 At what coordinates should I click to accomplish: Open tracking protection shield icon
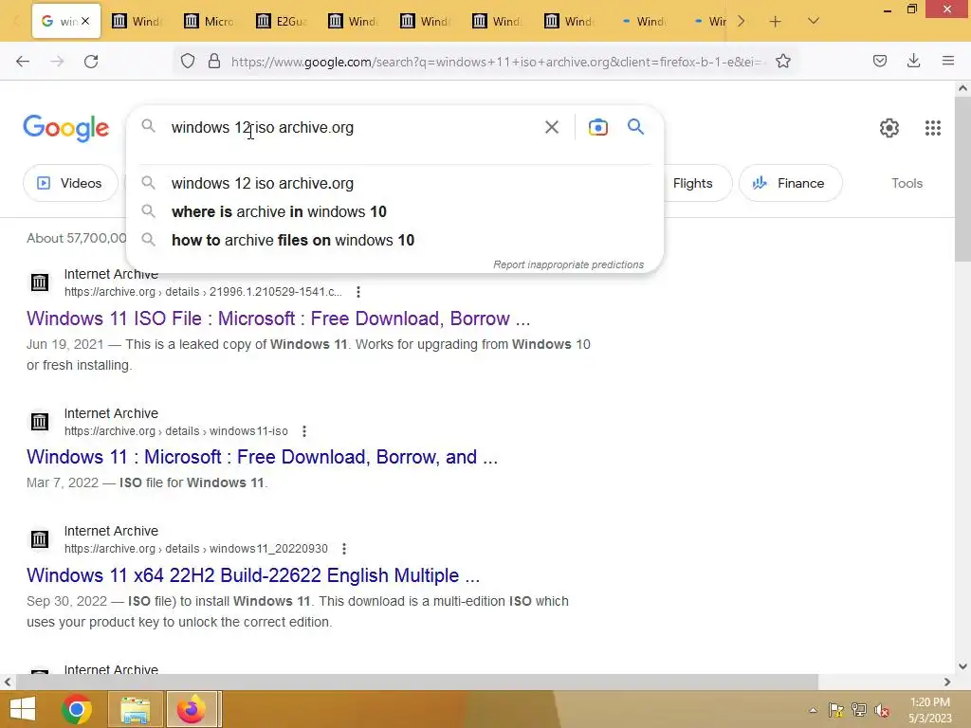[188, 61]
